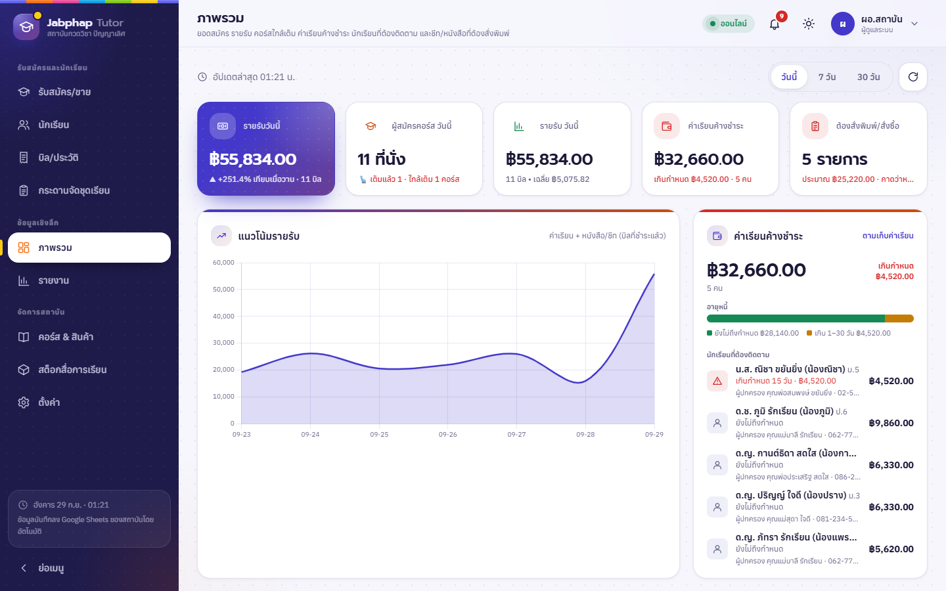
Task: Open ตั้งค่า settings
Action: pos(89,403)
